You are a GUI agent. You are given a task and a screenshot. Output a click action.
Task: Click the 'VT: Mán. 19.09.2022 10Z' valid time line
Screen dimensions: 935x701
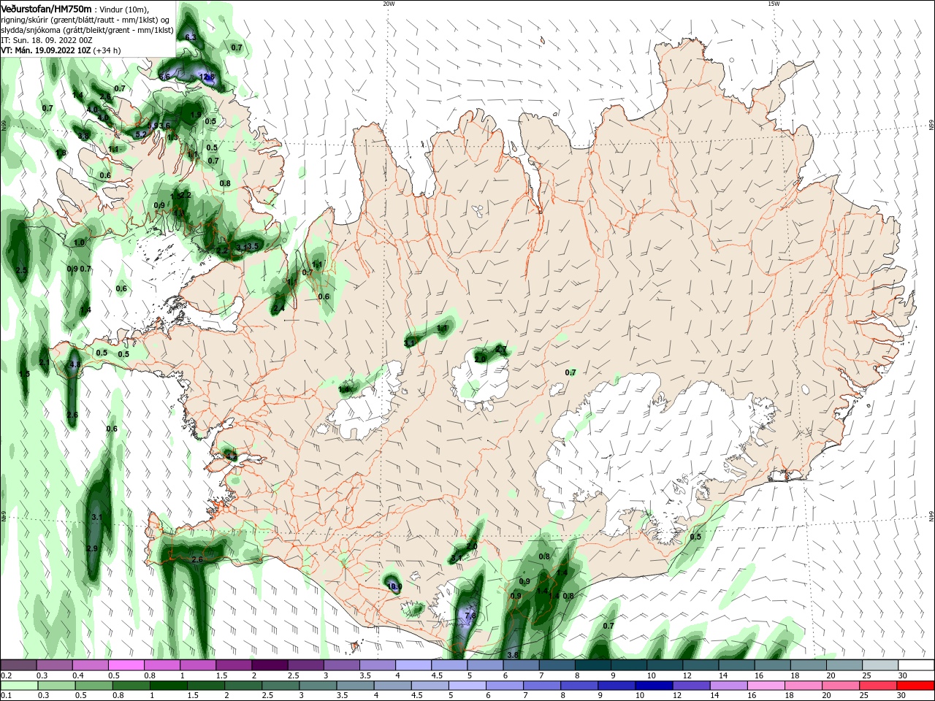click(x=61, y=50)
